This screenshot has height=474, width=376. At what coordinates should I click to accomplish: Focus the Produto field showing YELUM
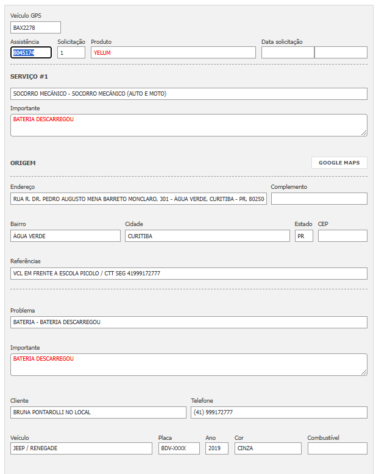[173, 52]
